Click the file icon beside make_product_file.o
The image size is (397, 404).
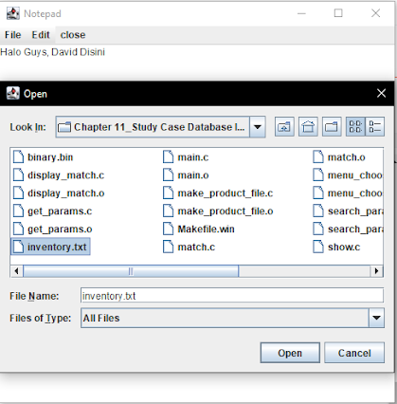(168, 211)
